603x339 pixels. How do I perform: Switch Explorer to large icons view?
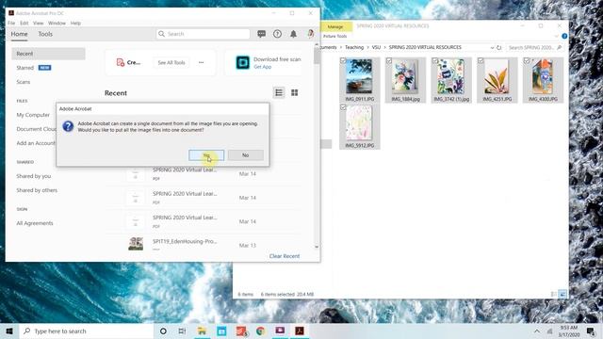click(x=562, y=294)
